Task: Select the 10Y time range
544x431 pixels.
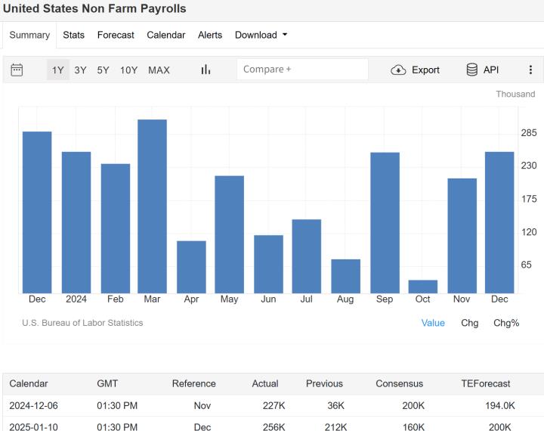Action: (128, 70)
